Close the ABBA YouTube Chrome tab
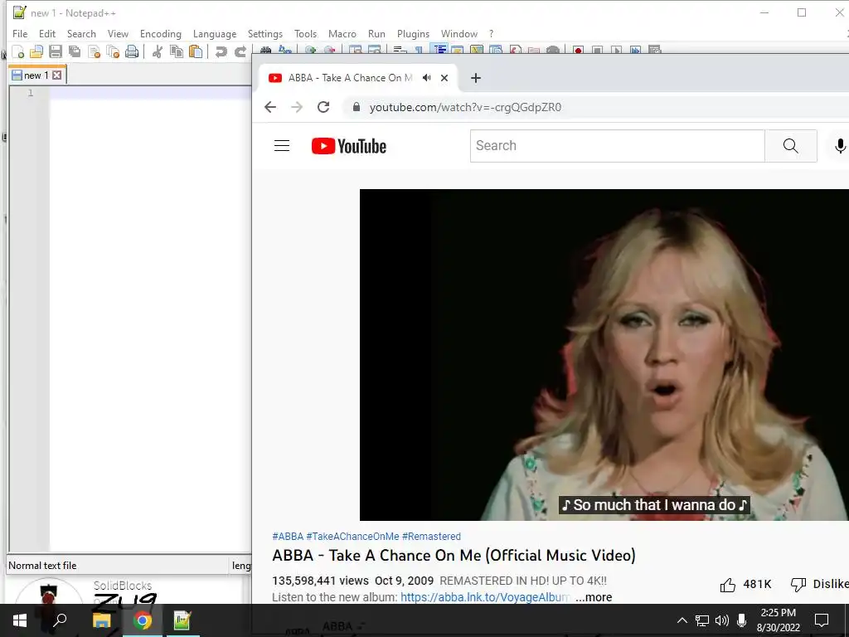 444,78
